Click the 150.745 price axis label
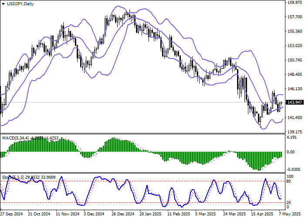Screen dimensions: 305x218 pos(295,60)
